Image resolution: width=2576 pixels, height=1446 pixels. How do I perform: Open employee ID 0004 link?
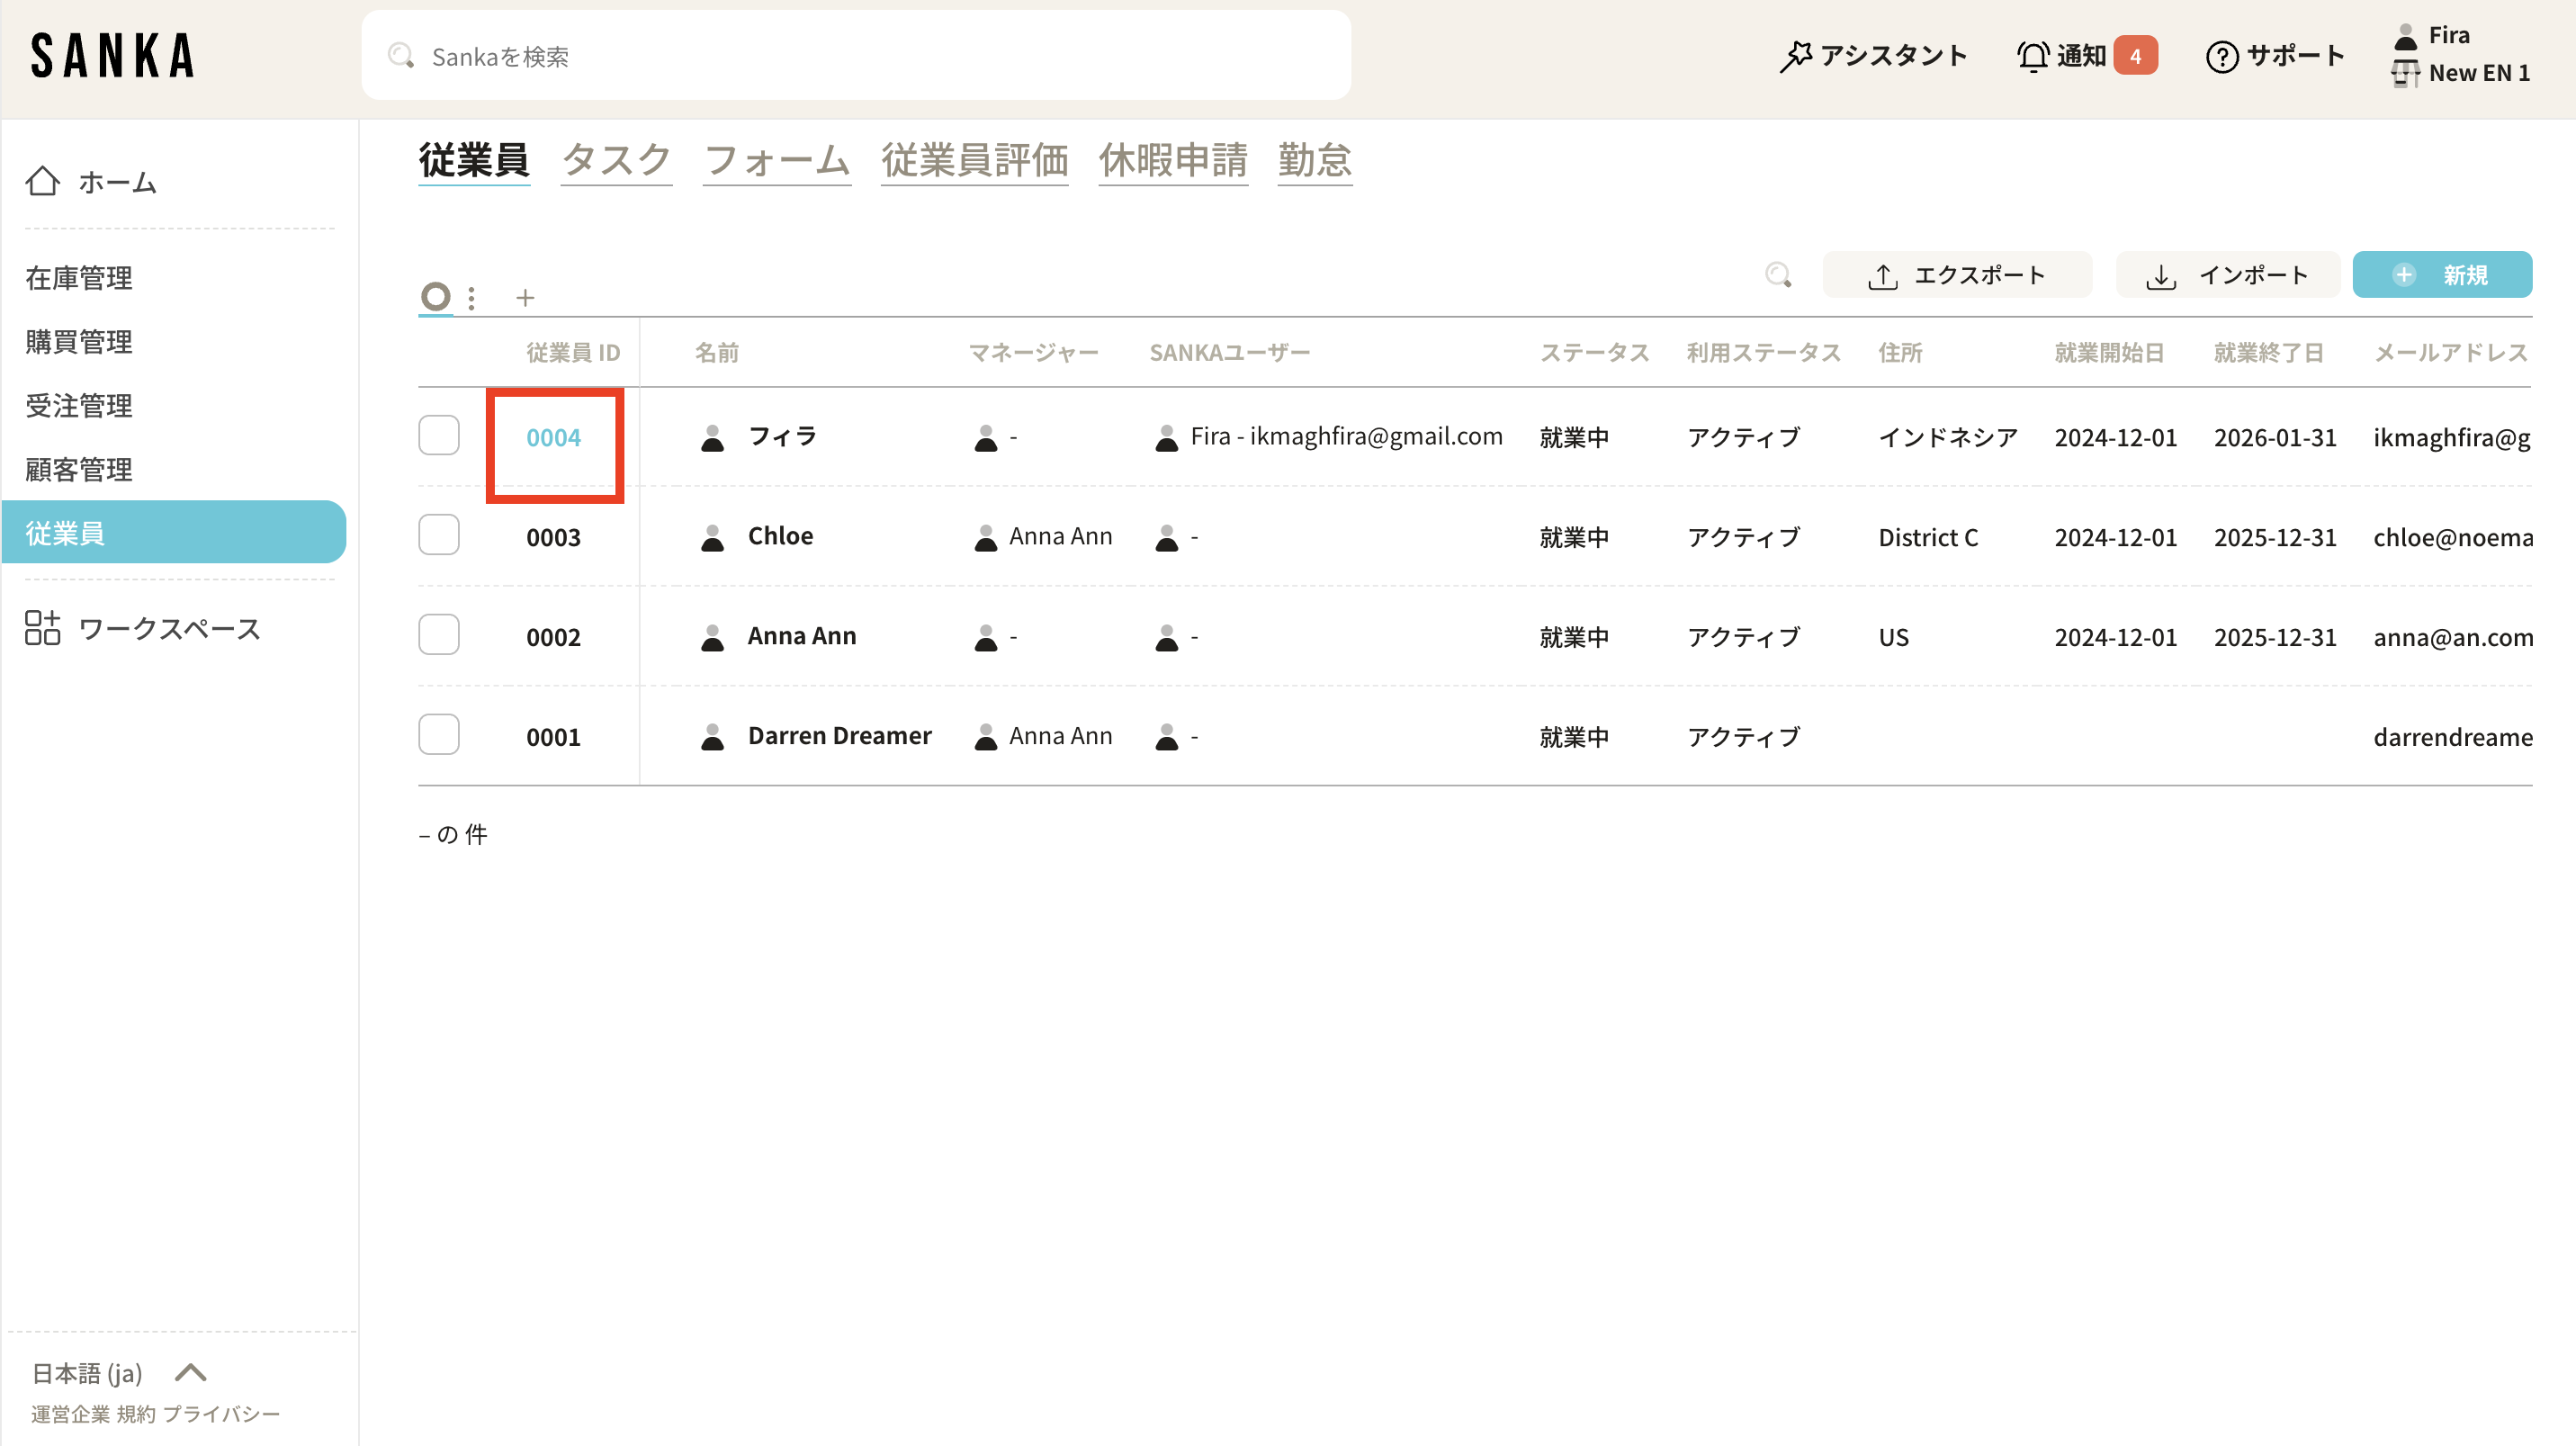click(x=553, y=438)
